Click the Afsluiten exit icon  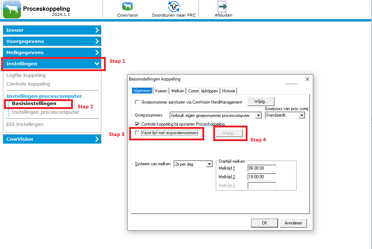point(223,9)
